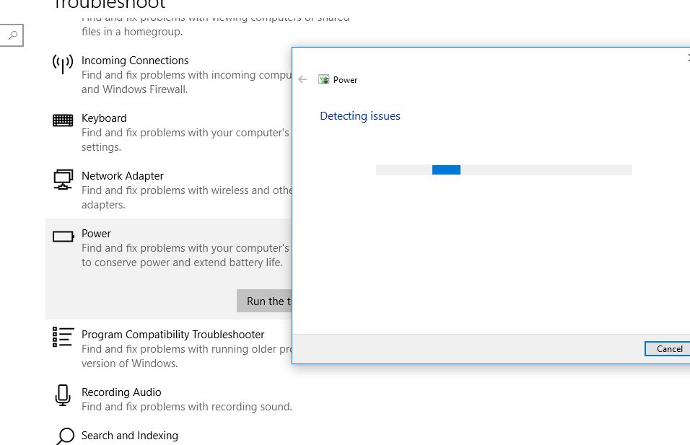Select the Network Adapter monitor icon
The width and height of the screenshot is (690, 445).
pyautogui.click(x=63, y=179)
